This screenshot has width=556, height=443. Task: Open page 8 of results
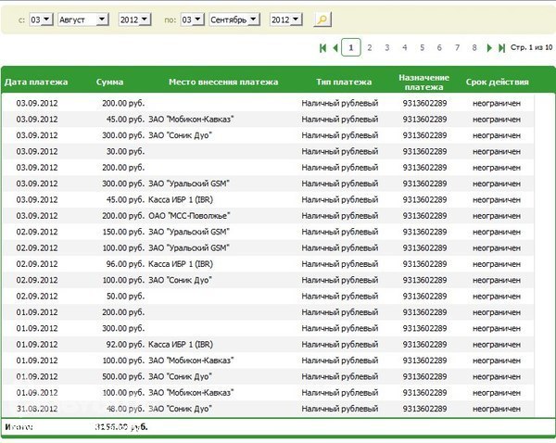[x=474, y=47]
